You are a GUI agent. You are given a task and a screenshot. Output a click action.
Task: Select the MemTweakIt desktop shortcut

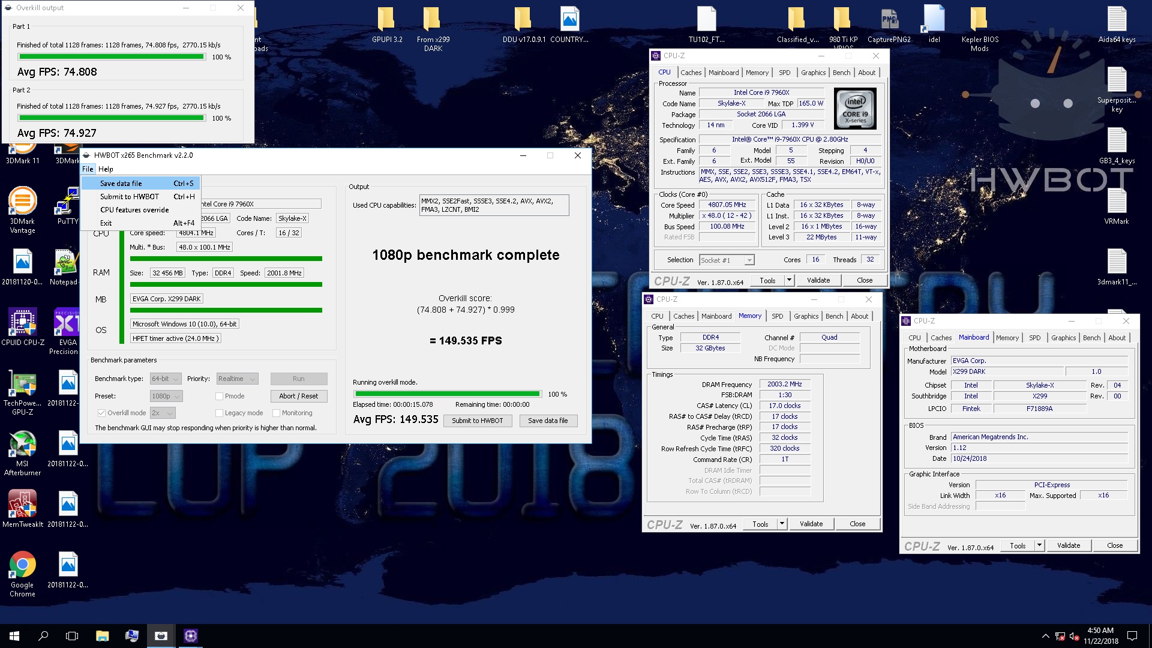22,509
